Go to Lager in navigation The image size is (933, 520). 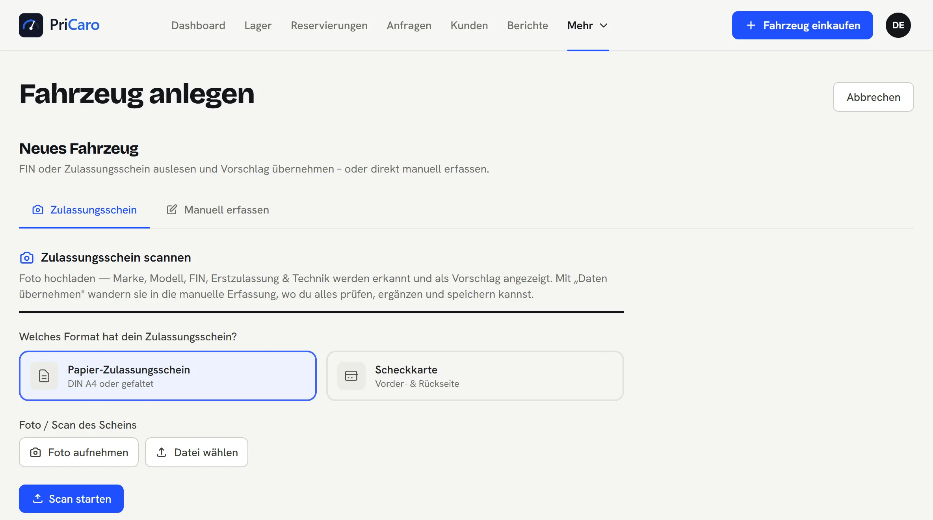258,25
